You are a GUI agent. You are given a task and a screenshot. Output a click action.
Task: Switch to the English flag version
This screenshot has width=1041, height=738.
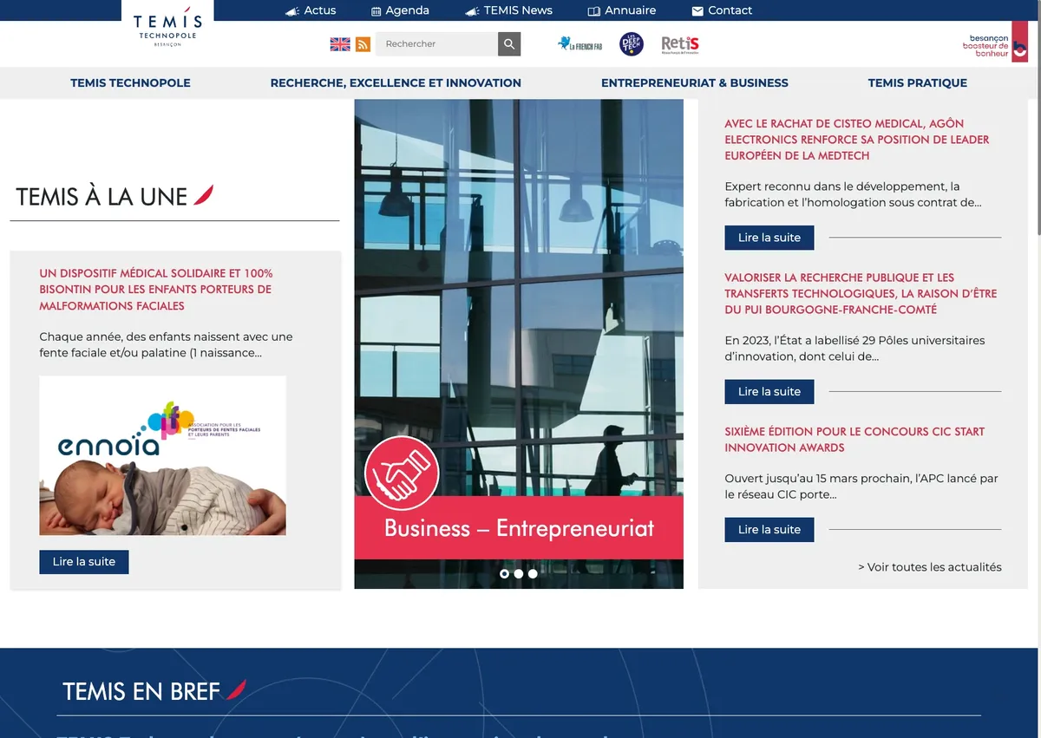click(x=340, y=44)
